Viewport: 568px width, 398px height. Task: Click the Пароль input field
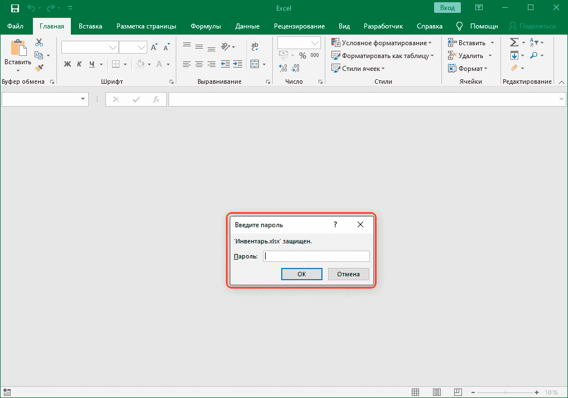click(316, 256)
